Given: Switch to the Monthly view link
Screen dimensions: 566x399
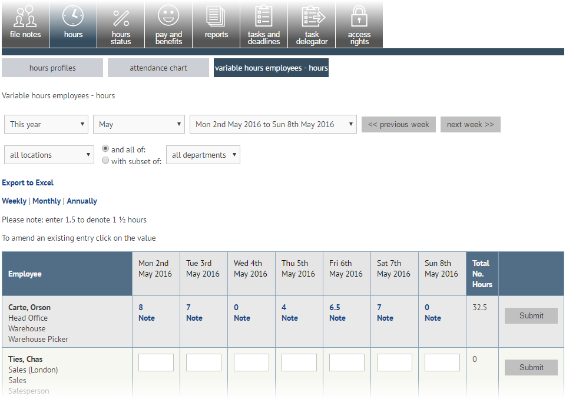Looking at the screenshot, I should point(47,201).
